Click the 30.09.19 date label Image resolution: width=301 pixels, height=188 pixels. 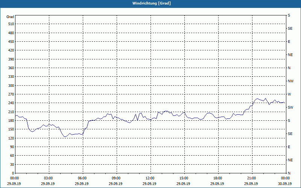285,183
